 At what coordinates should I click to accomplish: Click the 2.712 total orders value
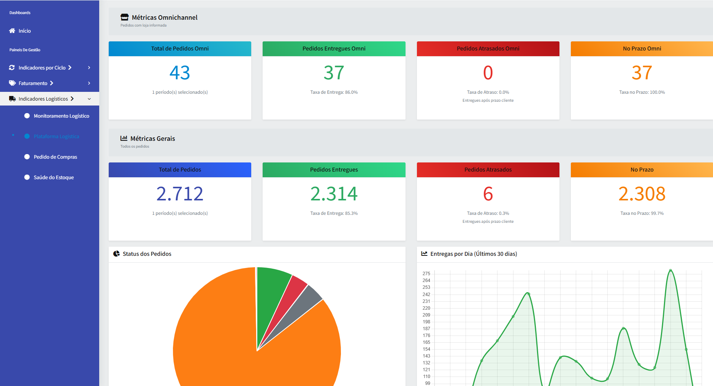pyautogui.click(x=180, y=194)
